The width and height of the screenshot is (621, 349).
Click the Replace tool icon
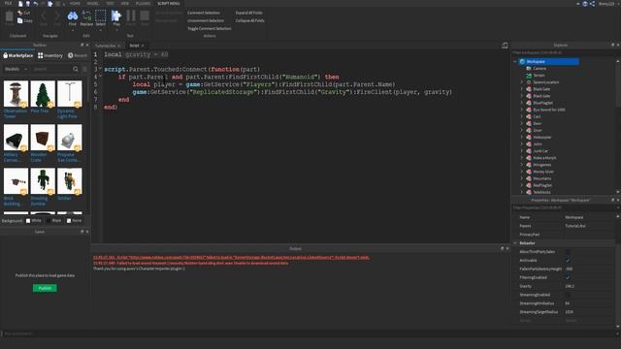pyautogui.click(x=86, y=16)
